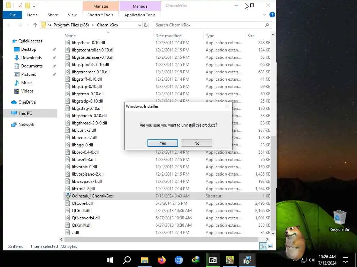Open Desktop in the navigation pane

29,49
